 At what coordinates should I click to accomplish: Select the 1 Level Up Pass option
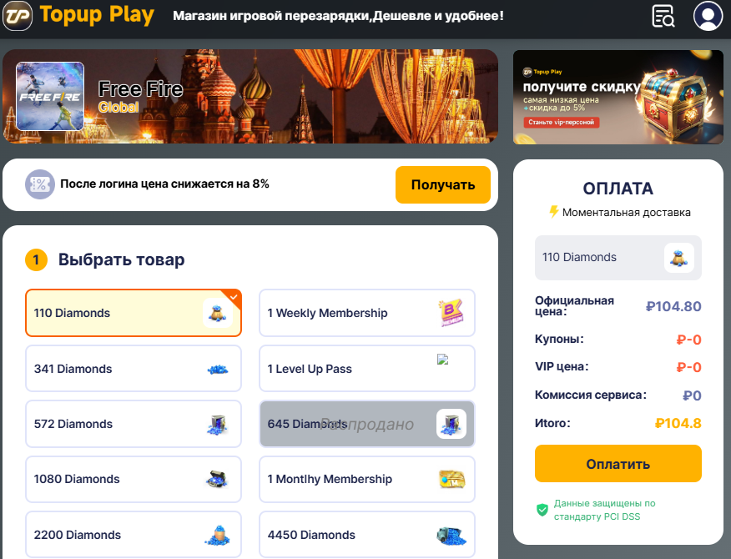(367, 368)
